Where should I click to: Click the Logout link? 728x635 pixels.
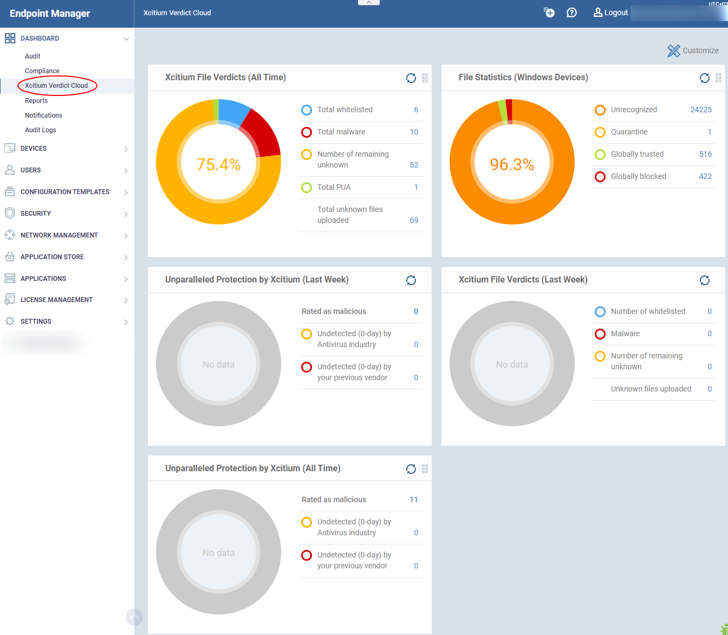(x=611, y=12)
